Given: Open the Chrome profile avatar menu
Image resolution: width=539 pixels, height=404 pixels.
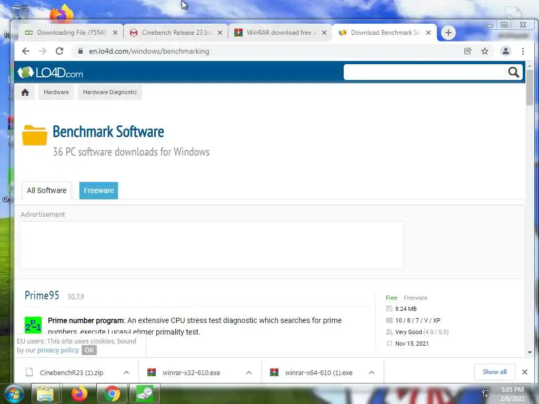Looking at the screenshot, I should click(506, 51).
